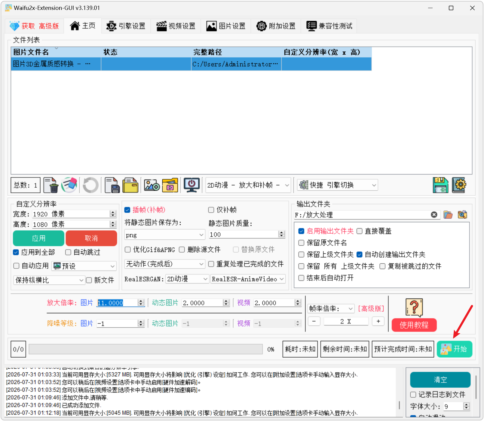Toggle 应用到全部 checkbox
Screen dimensions: 484x421
click(x=16, y=252)
